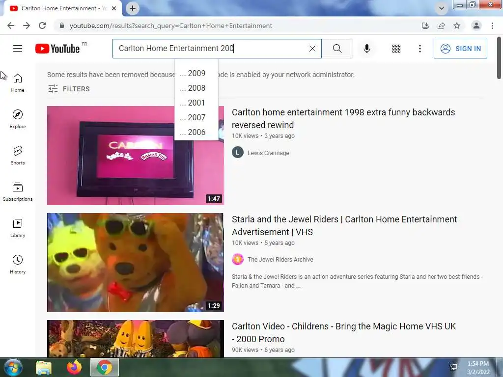Click the SIGN IN button
This screenshot has height=377, width=503.
tap(460, 49)
